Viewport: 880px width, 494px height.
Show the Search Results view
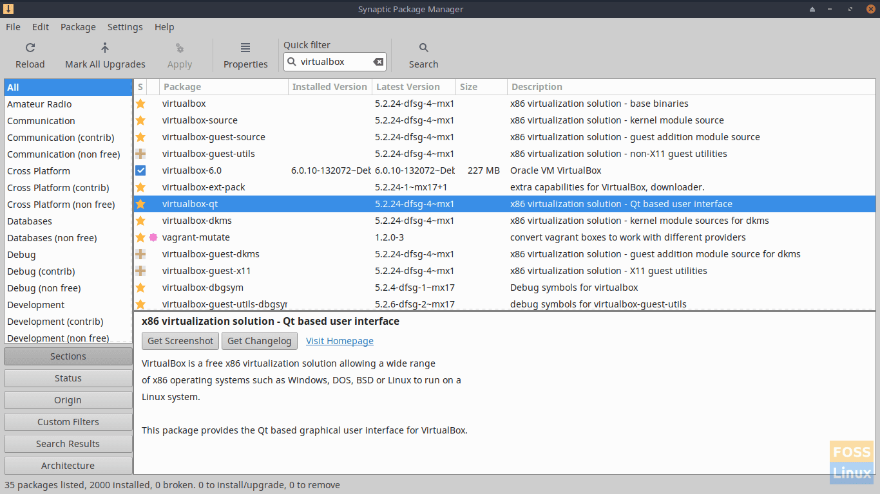tap(68, 444)
